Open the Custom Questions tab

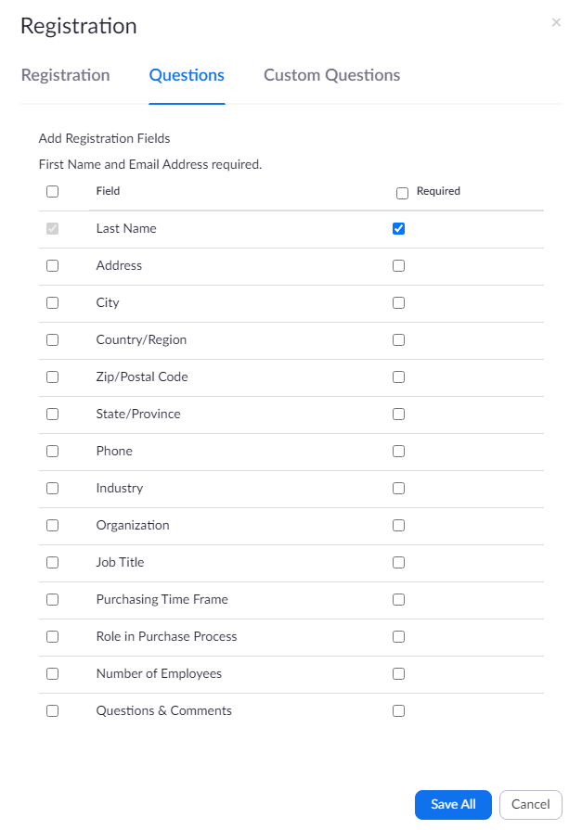[x=331, y=75]
